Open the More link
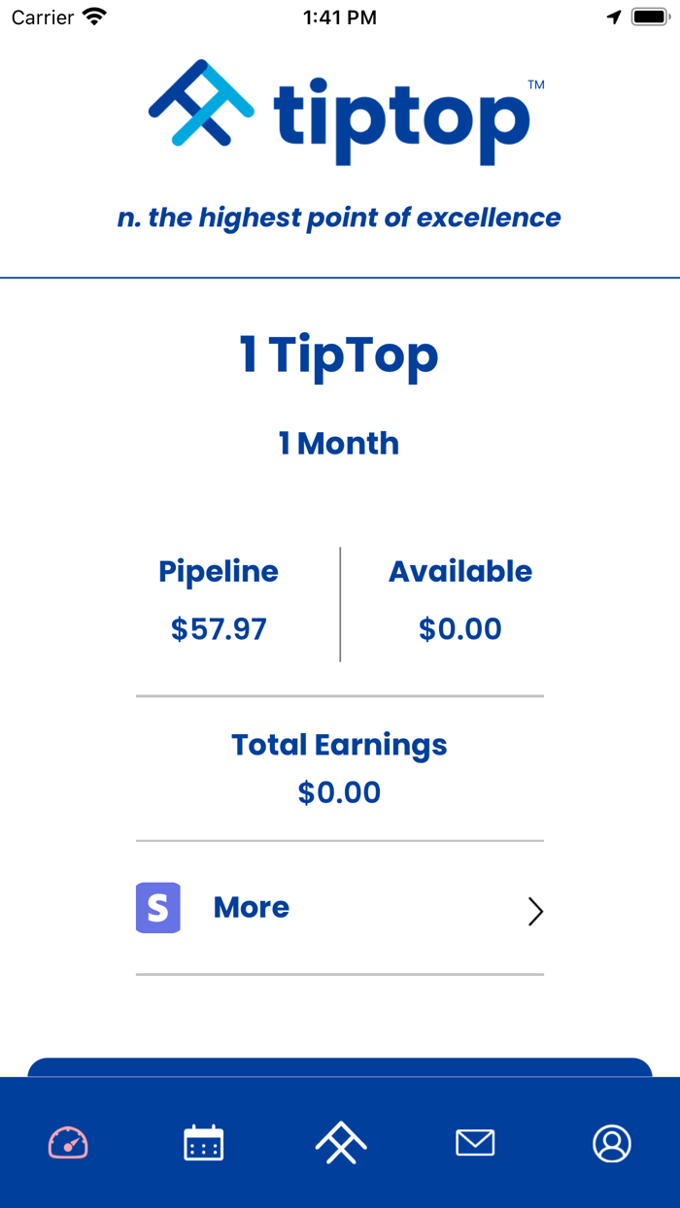Image resolution: width=680 pixels, height=1208 pixels. [251, 907]
